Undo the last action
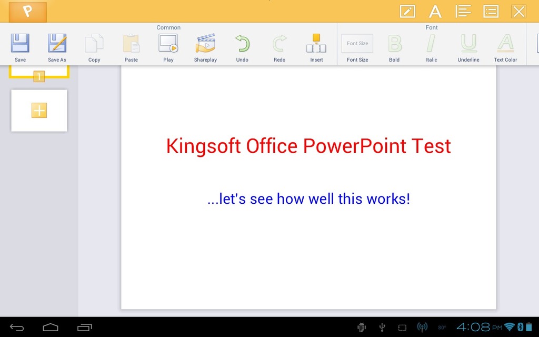The height and width of the screenshot is (337, 539). pos(242,43)
